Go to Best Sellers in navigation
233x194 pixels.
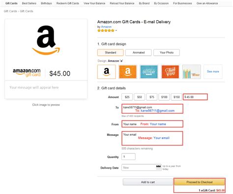pyautogui.click(x=29, y=3)
